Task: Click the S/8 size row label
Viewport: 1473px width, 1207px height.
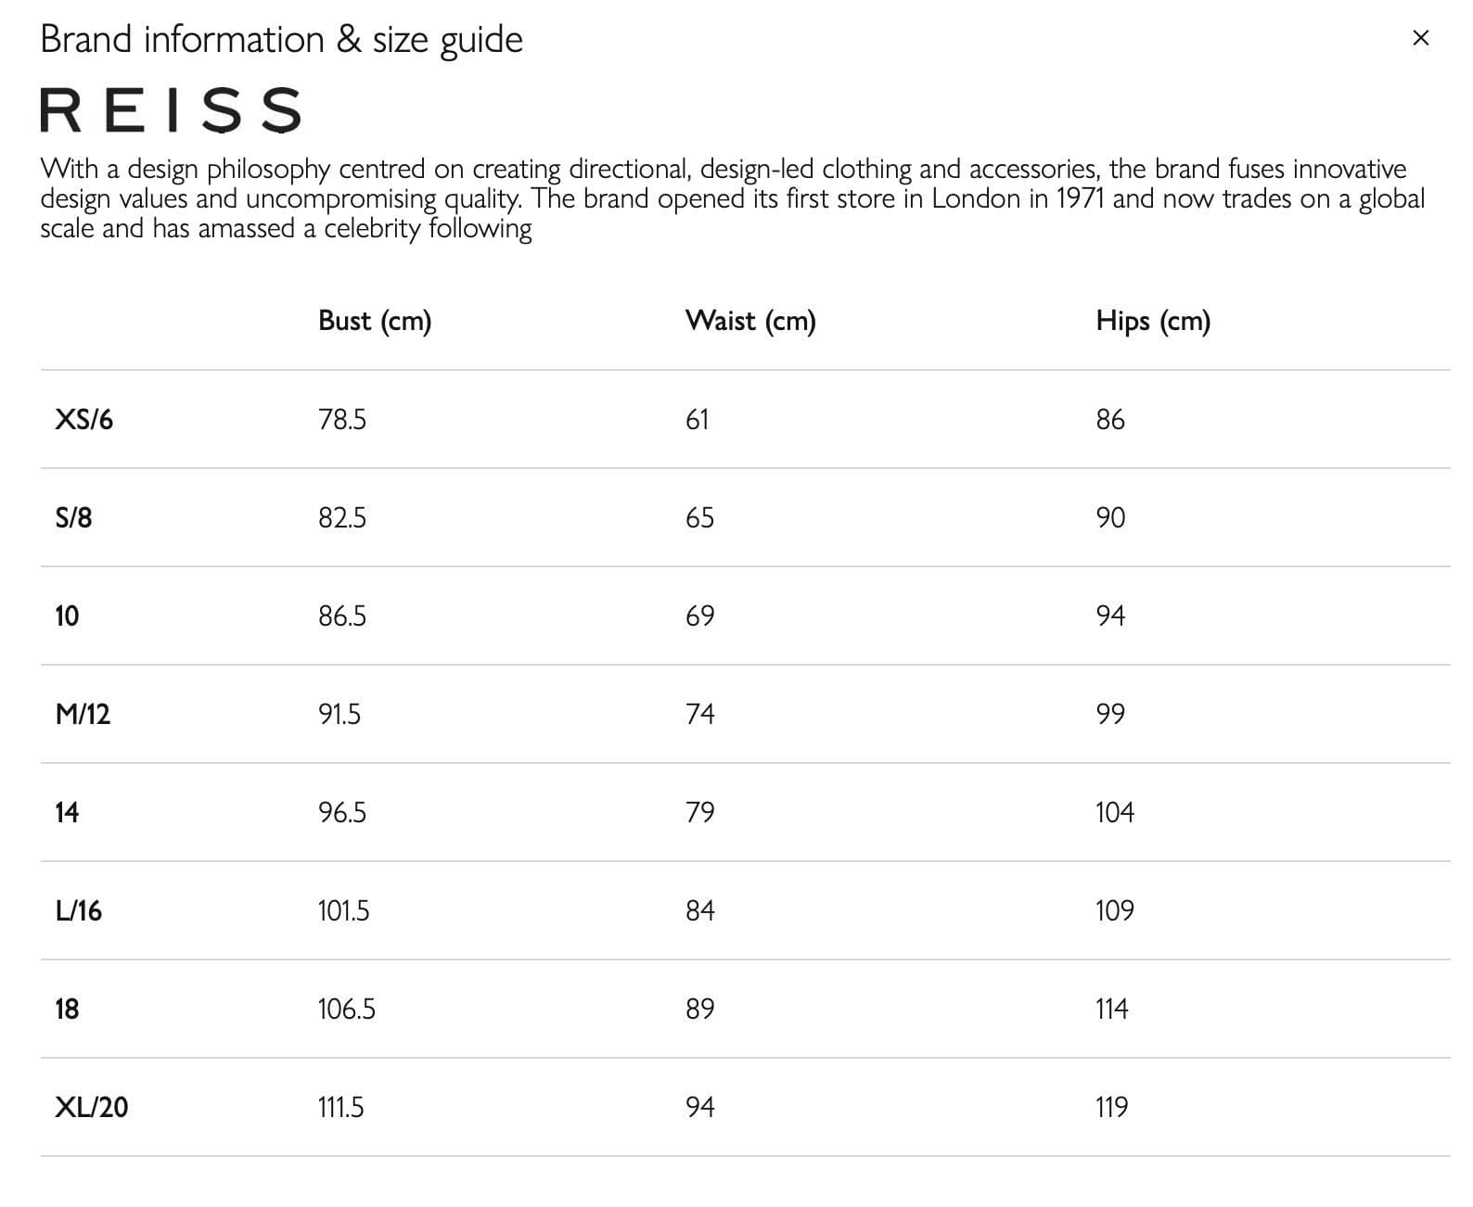Action: [x=74, y=518]
